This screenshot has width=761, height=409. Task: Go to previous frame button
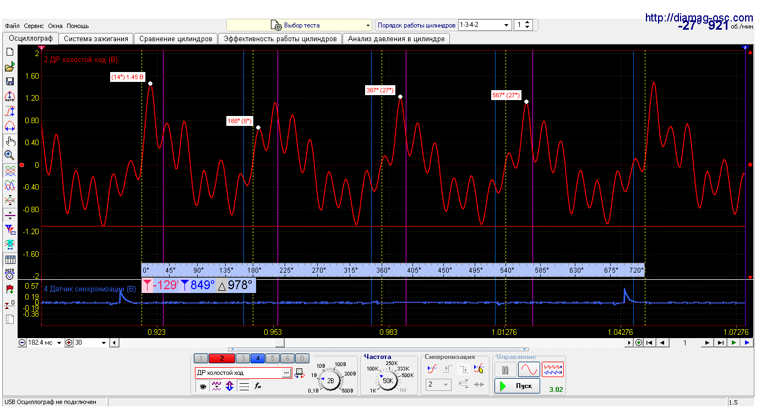click(x=662, y=342)
